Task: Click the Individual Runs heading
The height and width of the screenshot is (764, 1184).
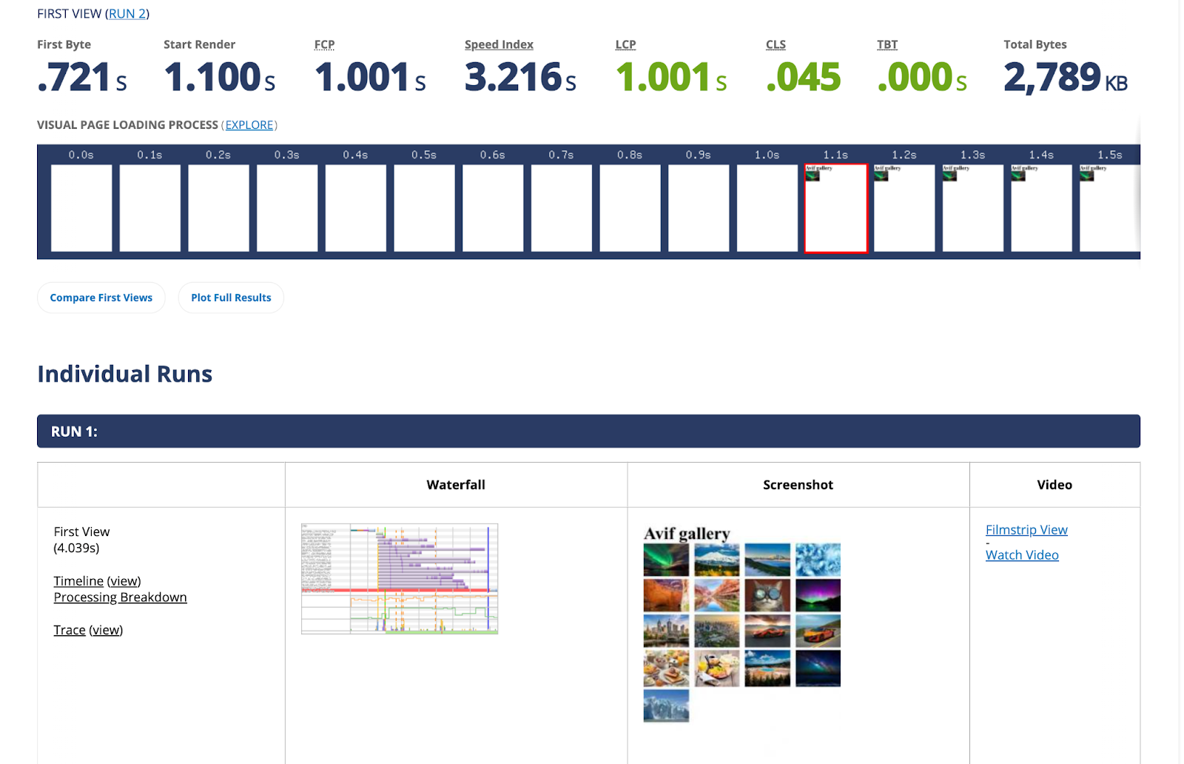Action: coord(125,374)
